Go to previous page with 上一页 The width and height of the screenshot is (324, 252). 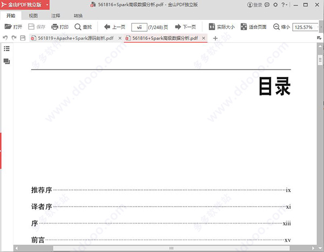coord(115,27)
